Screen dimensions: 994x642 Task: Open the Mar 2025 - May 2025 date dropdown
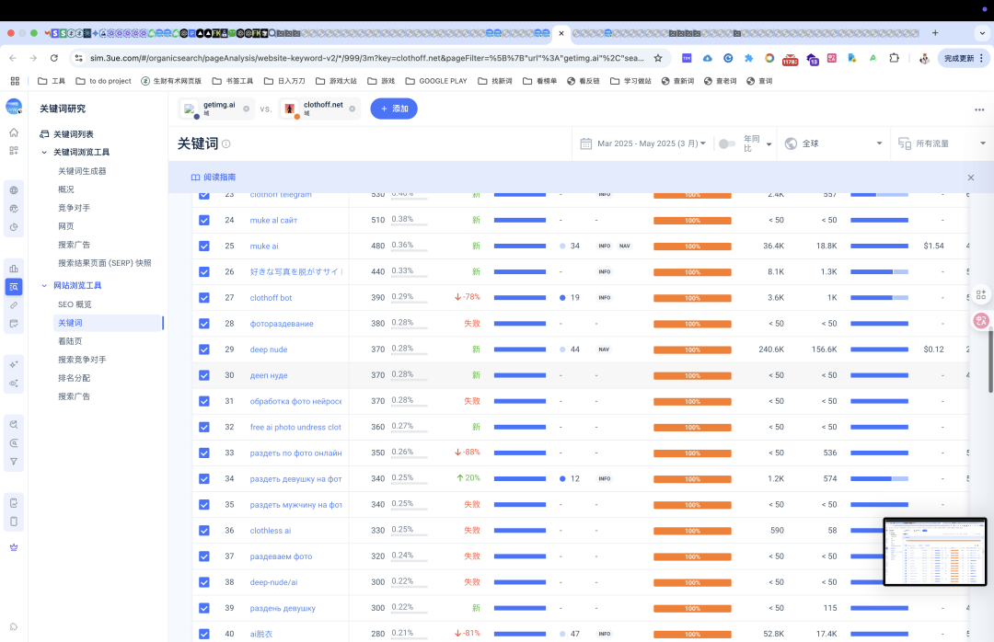pyautogui.click(x=651, y=143)
